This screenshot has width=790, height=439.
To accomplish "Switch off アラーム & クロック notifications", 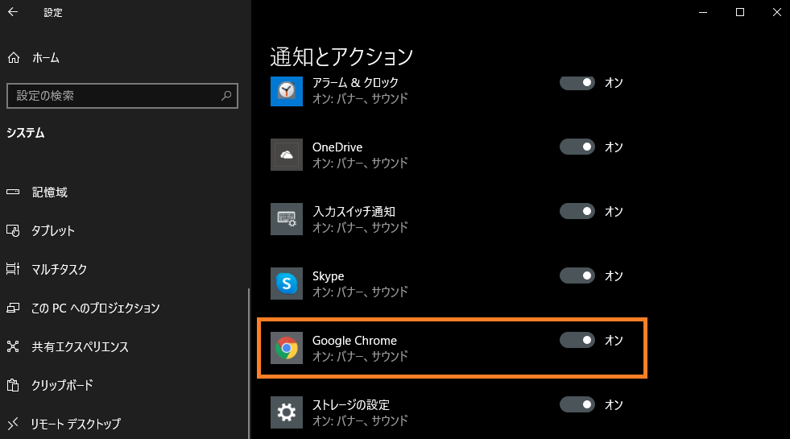I will click(x=577, y=82).
